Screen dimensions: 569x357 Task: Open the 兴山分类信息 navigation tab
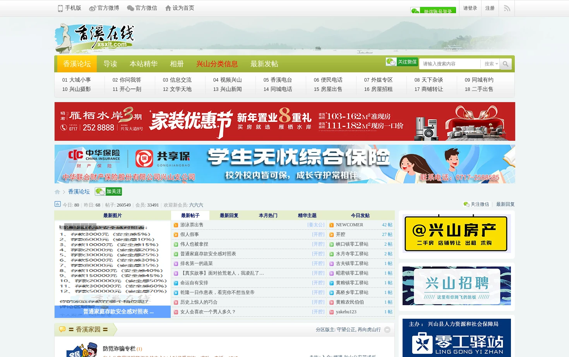(217, 64)
